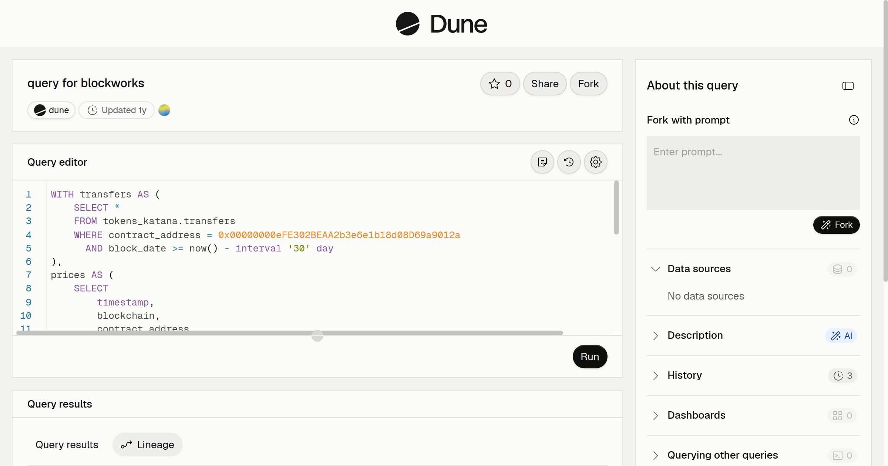The image size is (888, 466).
Task: Click the query title text
Action: [86, 83]
